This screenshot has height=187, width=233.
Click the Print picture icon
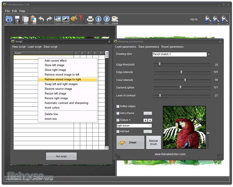click(x=90, y=19)
